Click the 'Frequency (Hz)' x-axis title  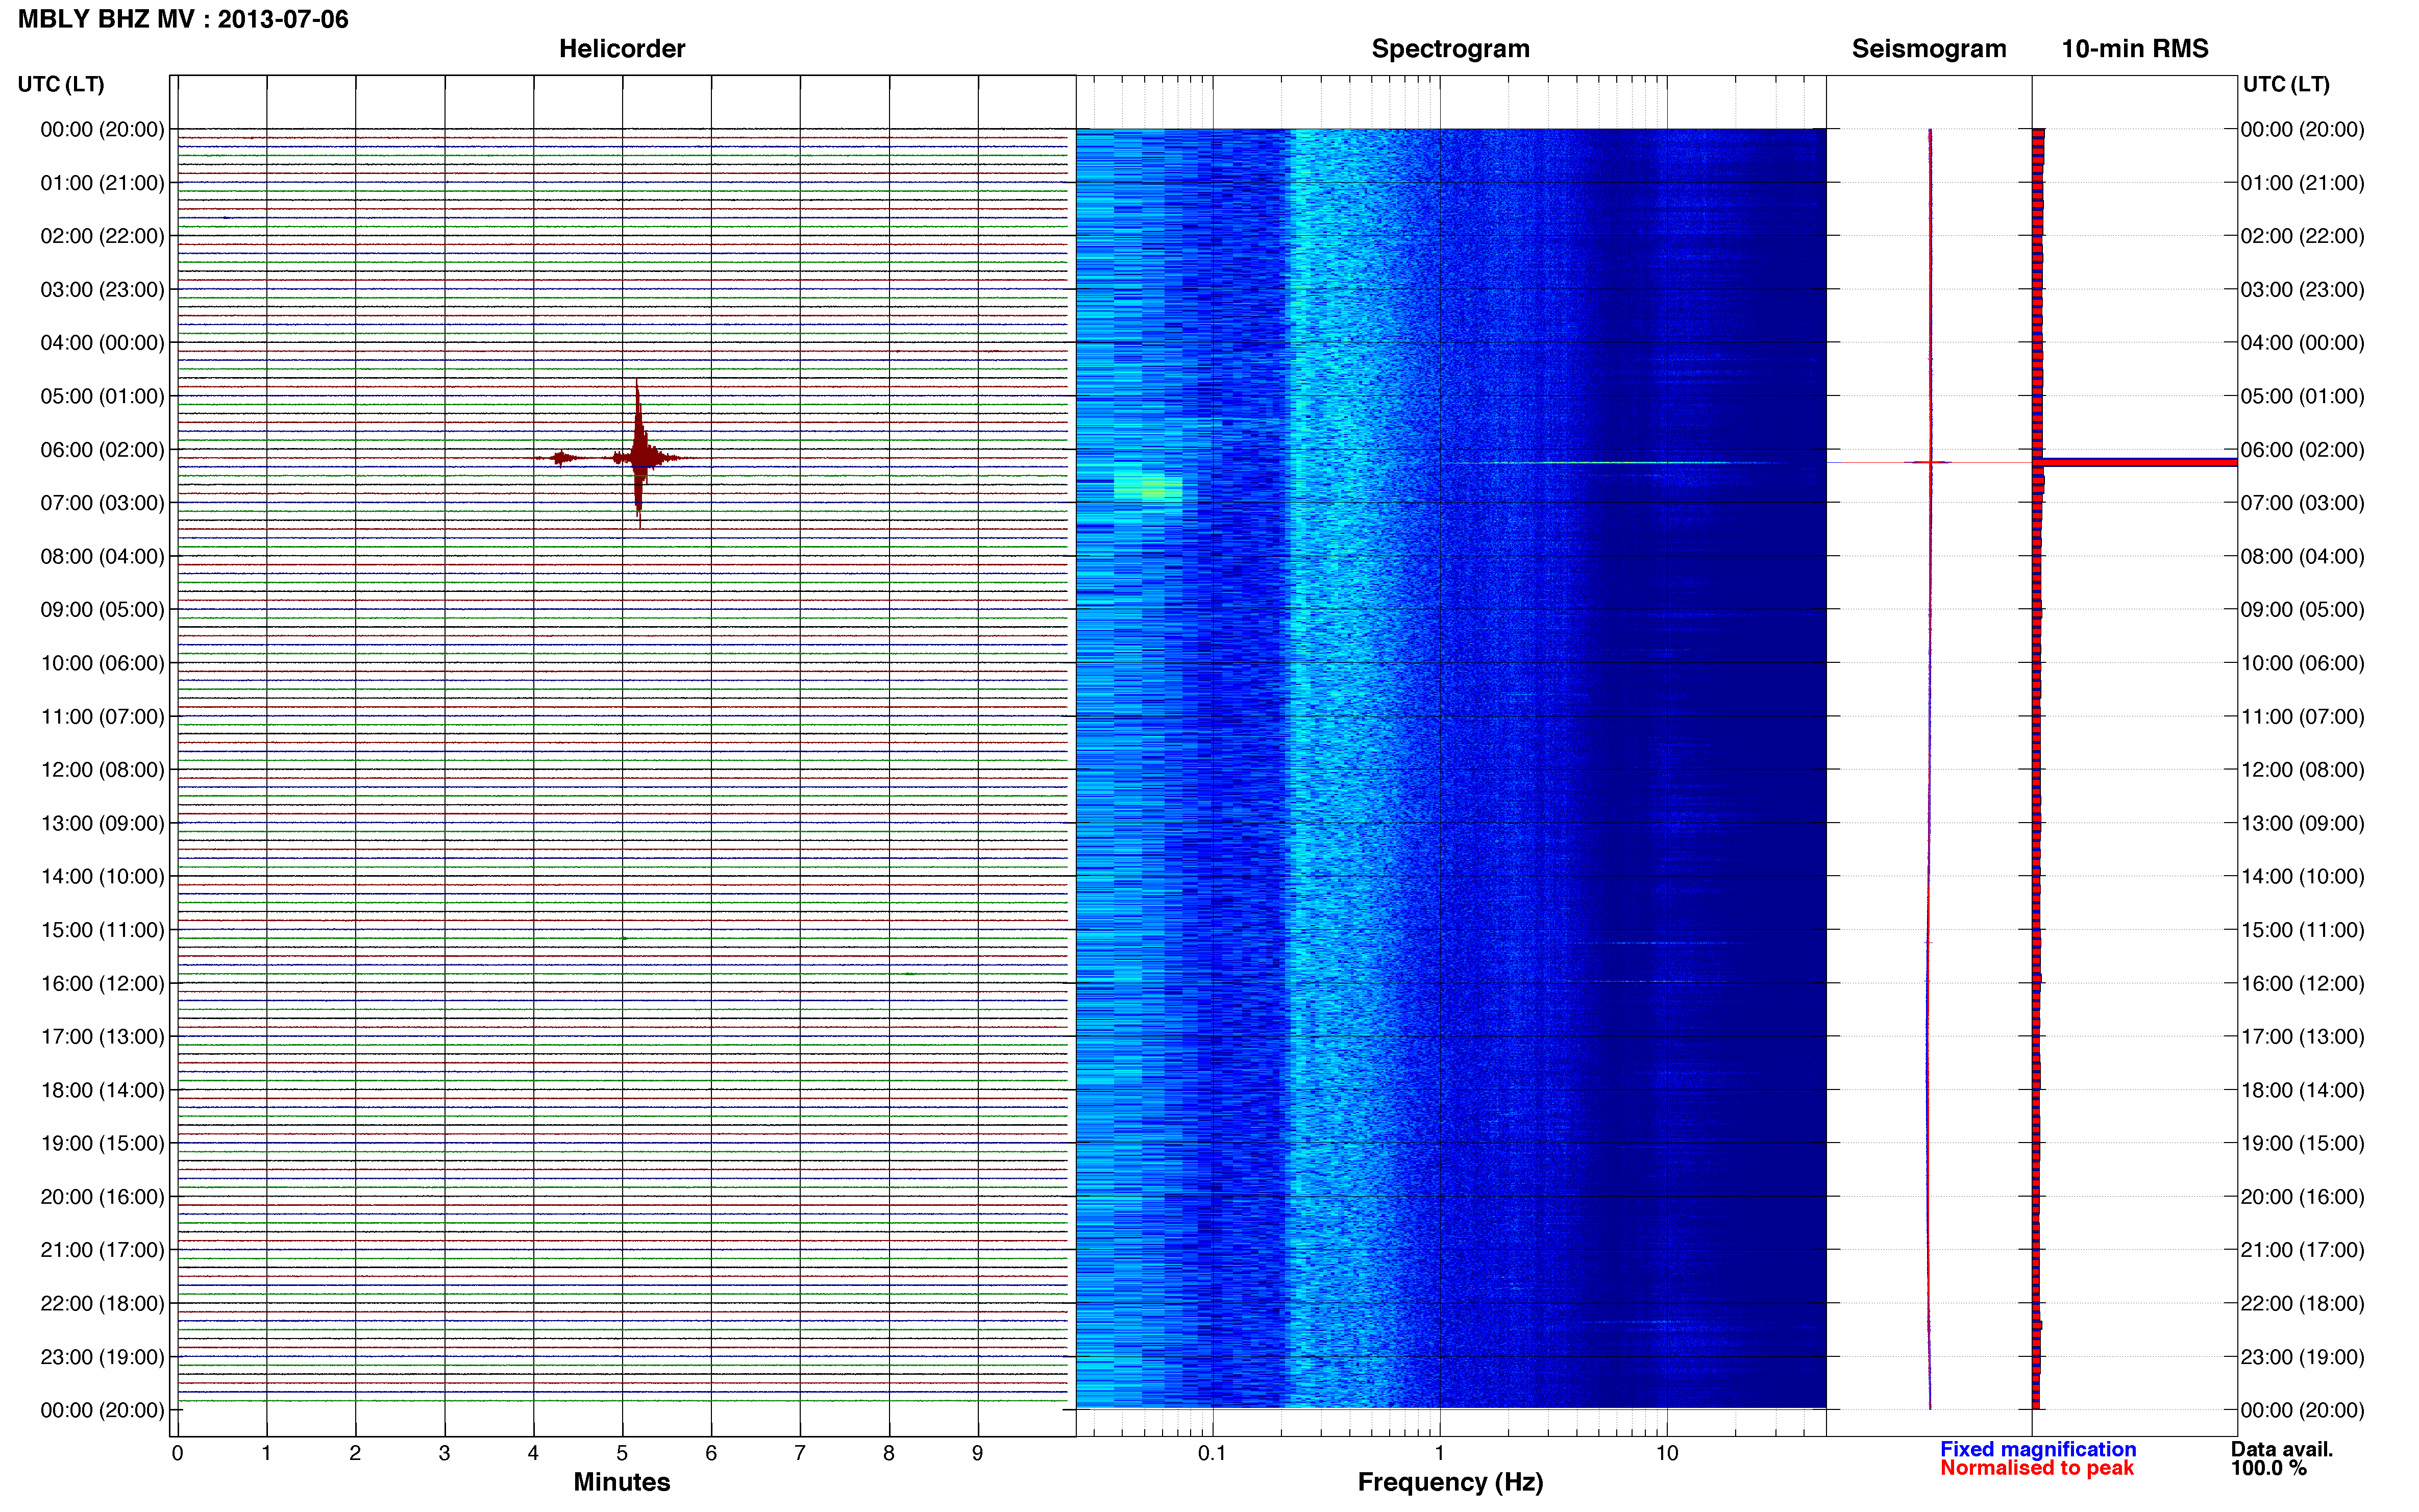click(x=1450, y=1482)
